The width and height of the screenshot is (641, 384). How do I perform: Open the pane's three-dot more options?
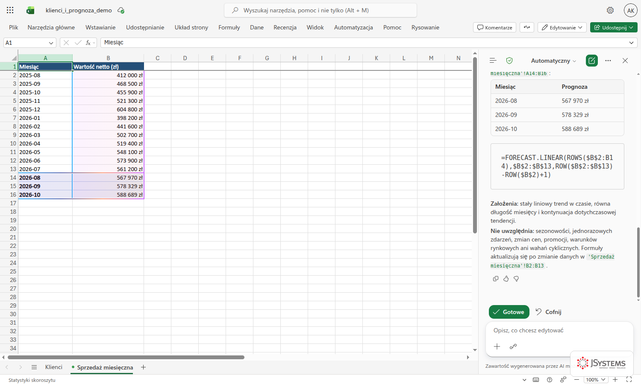coord(608,61)
